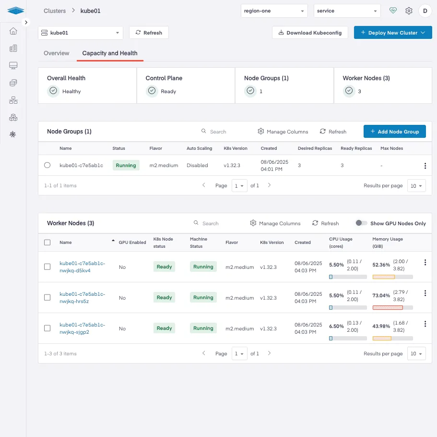Open Node Groups results per page dropdown
Viewport: 437px width, 437px height.
click(x=416, y=186)
